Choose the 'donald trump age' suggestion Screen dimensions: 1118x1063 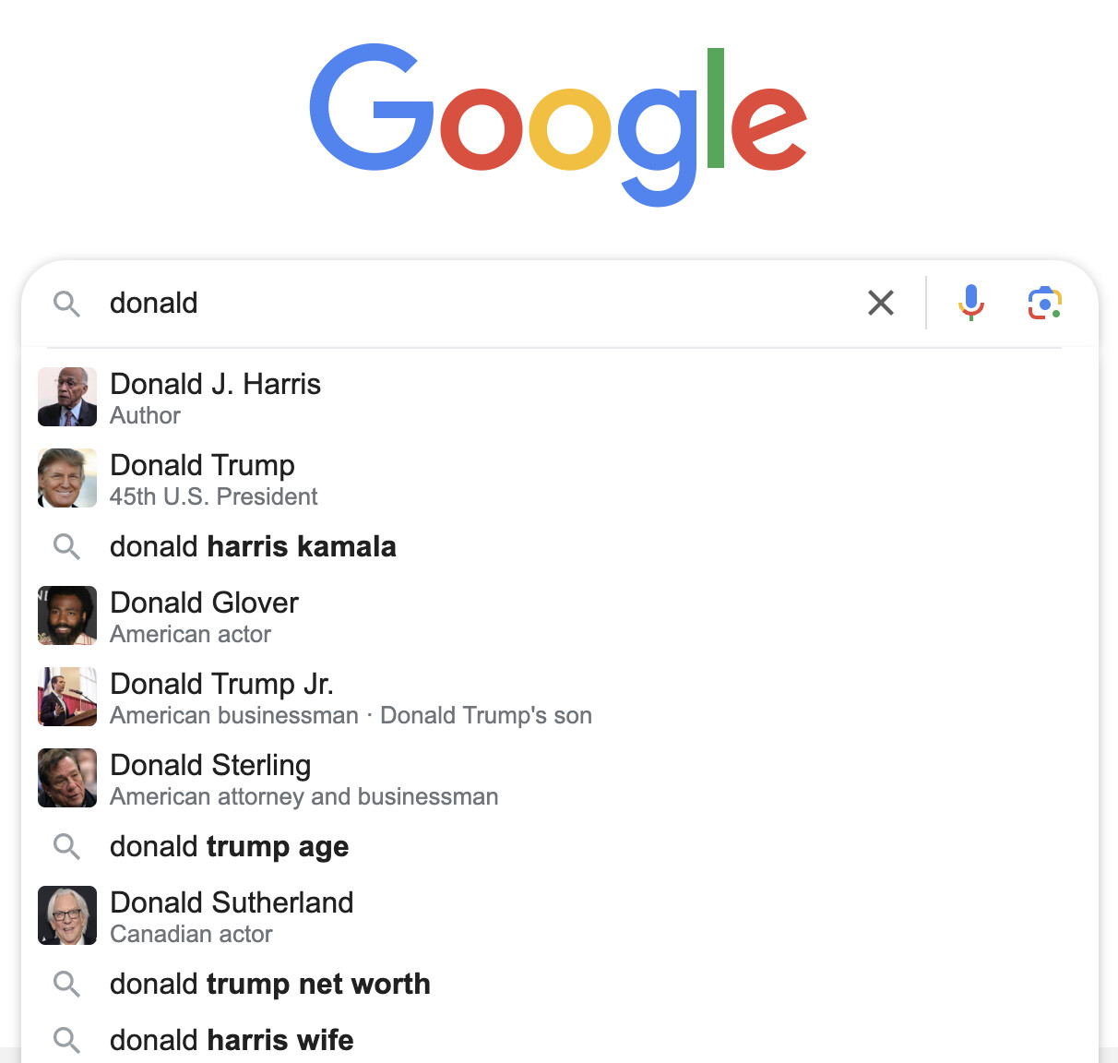point(559,846)
